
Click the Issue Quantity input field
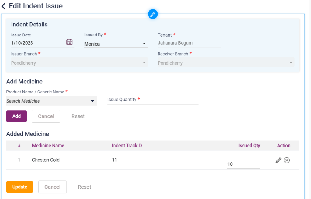point(152,100)
